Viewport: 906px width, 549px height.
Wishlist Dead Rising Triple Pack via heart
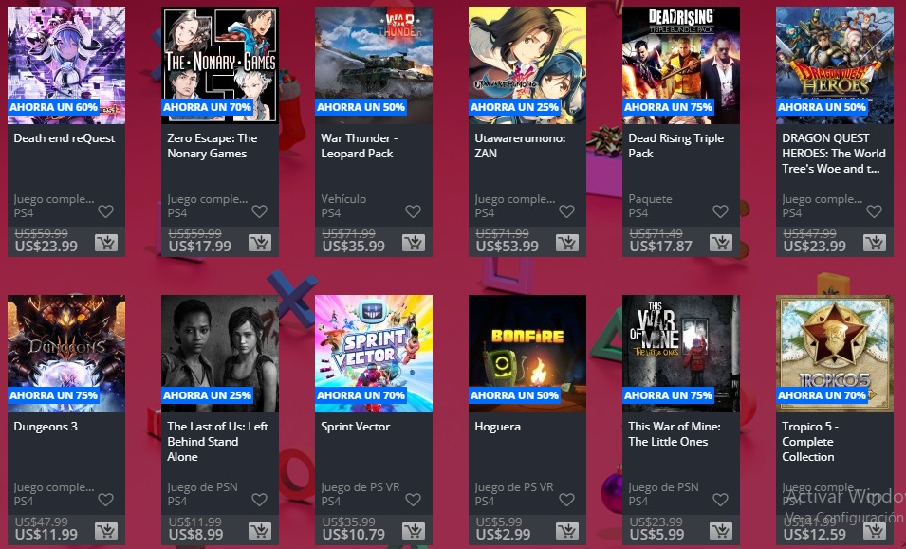pos(720,211)
